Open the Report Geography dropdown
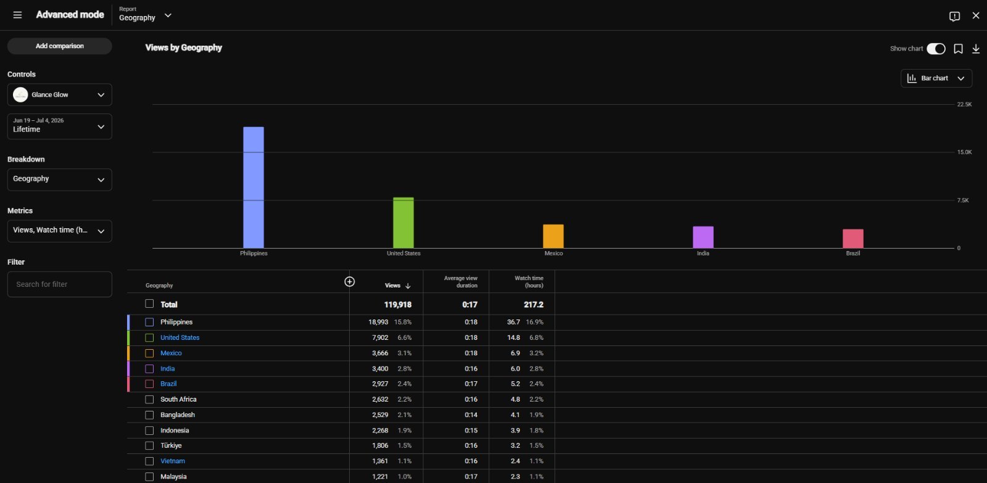Viewport: 987px width, 483px height. (146, 15)
